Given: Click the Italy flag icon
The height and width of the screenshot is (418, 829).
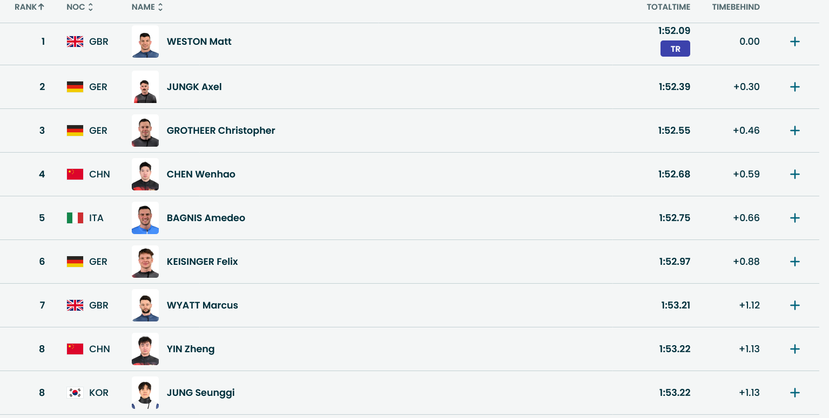Looking at the screenshot, I should pyautogui.click(x=75, y=218).
